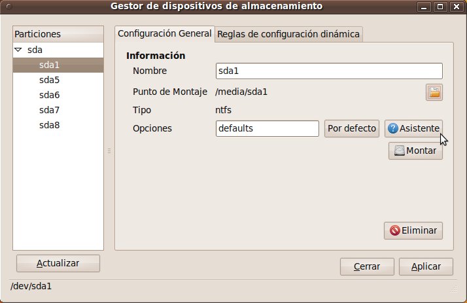Close the storage manager window

457,7
